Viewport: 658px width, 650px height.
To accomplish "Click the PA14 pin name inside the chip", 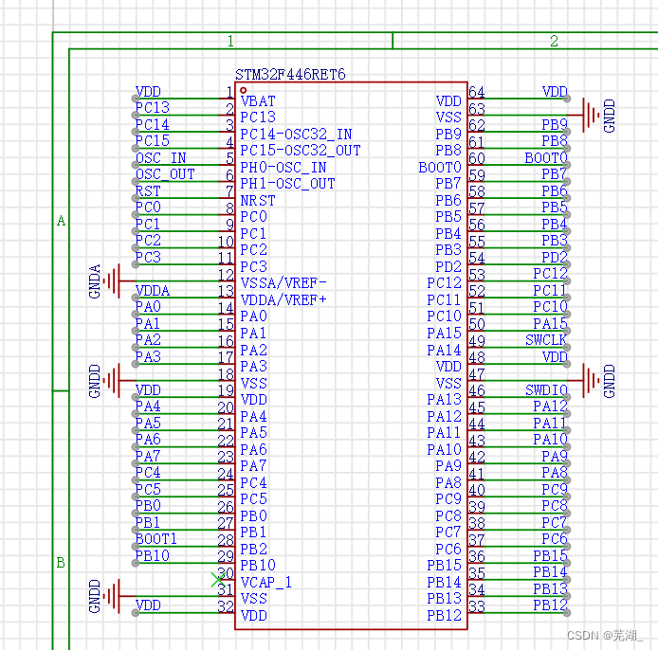I will tap(444, 350).
